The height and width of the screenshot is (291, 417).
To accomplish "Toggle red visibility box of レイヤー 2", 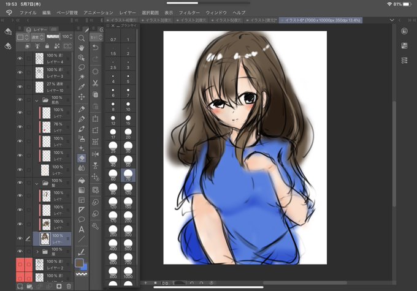I will [x=20, y=265].
